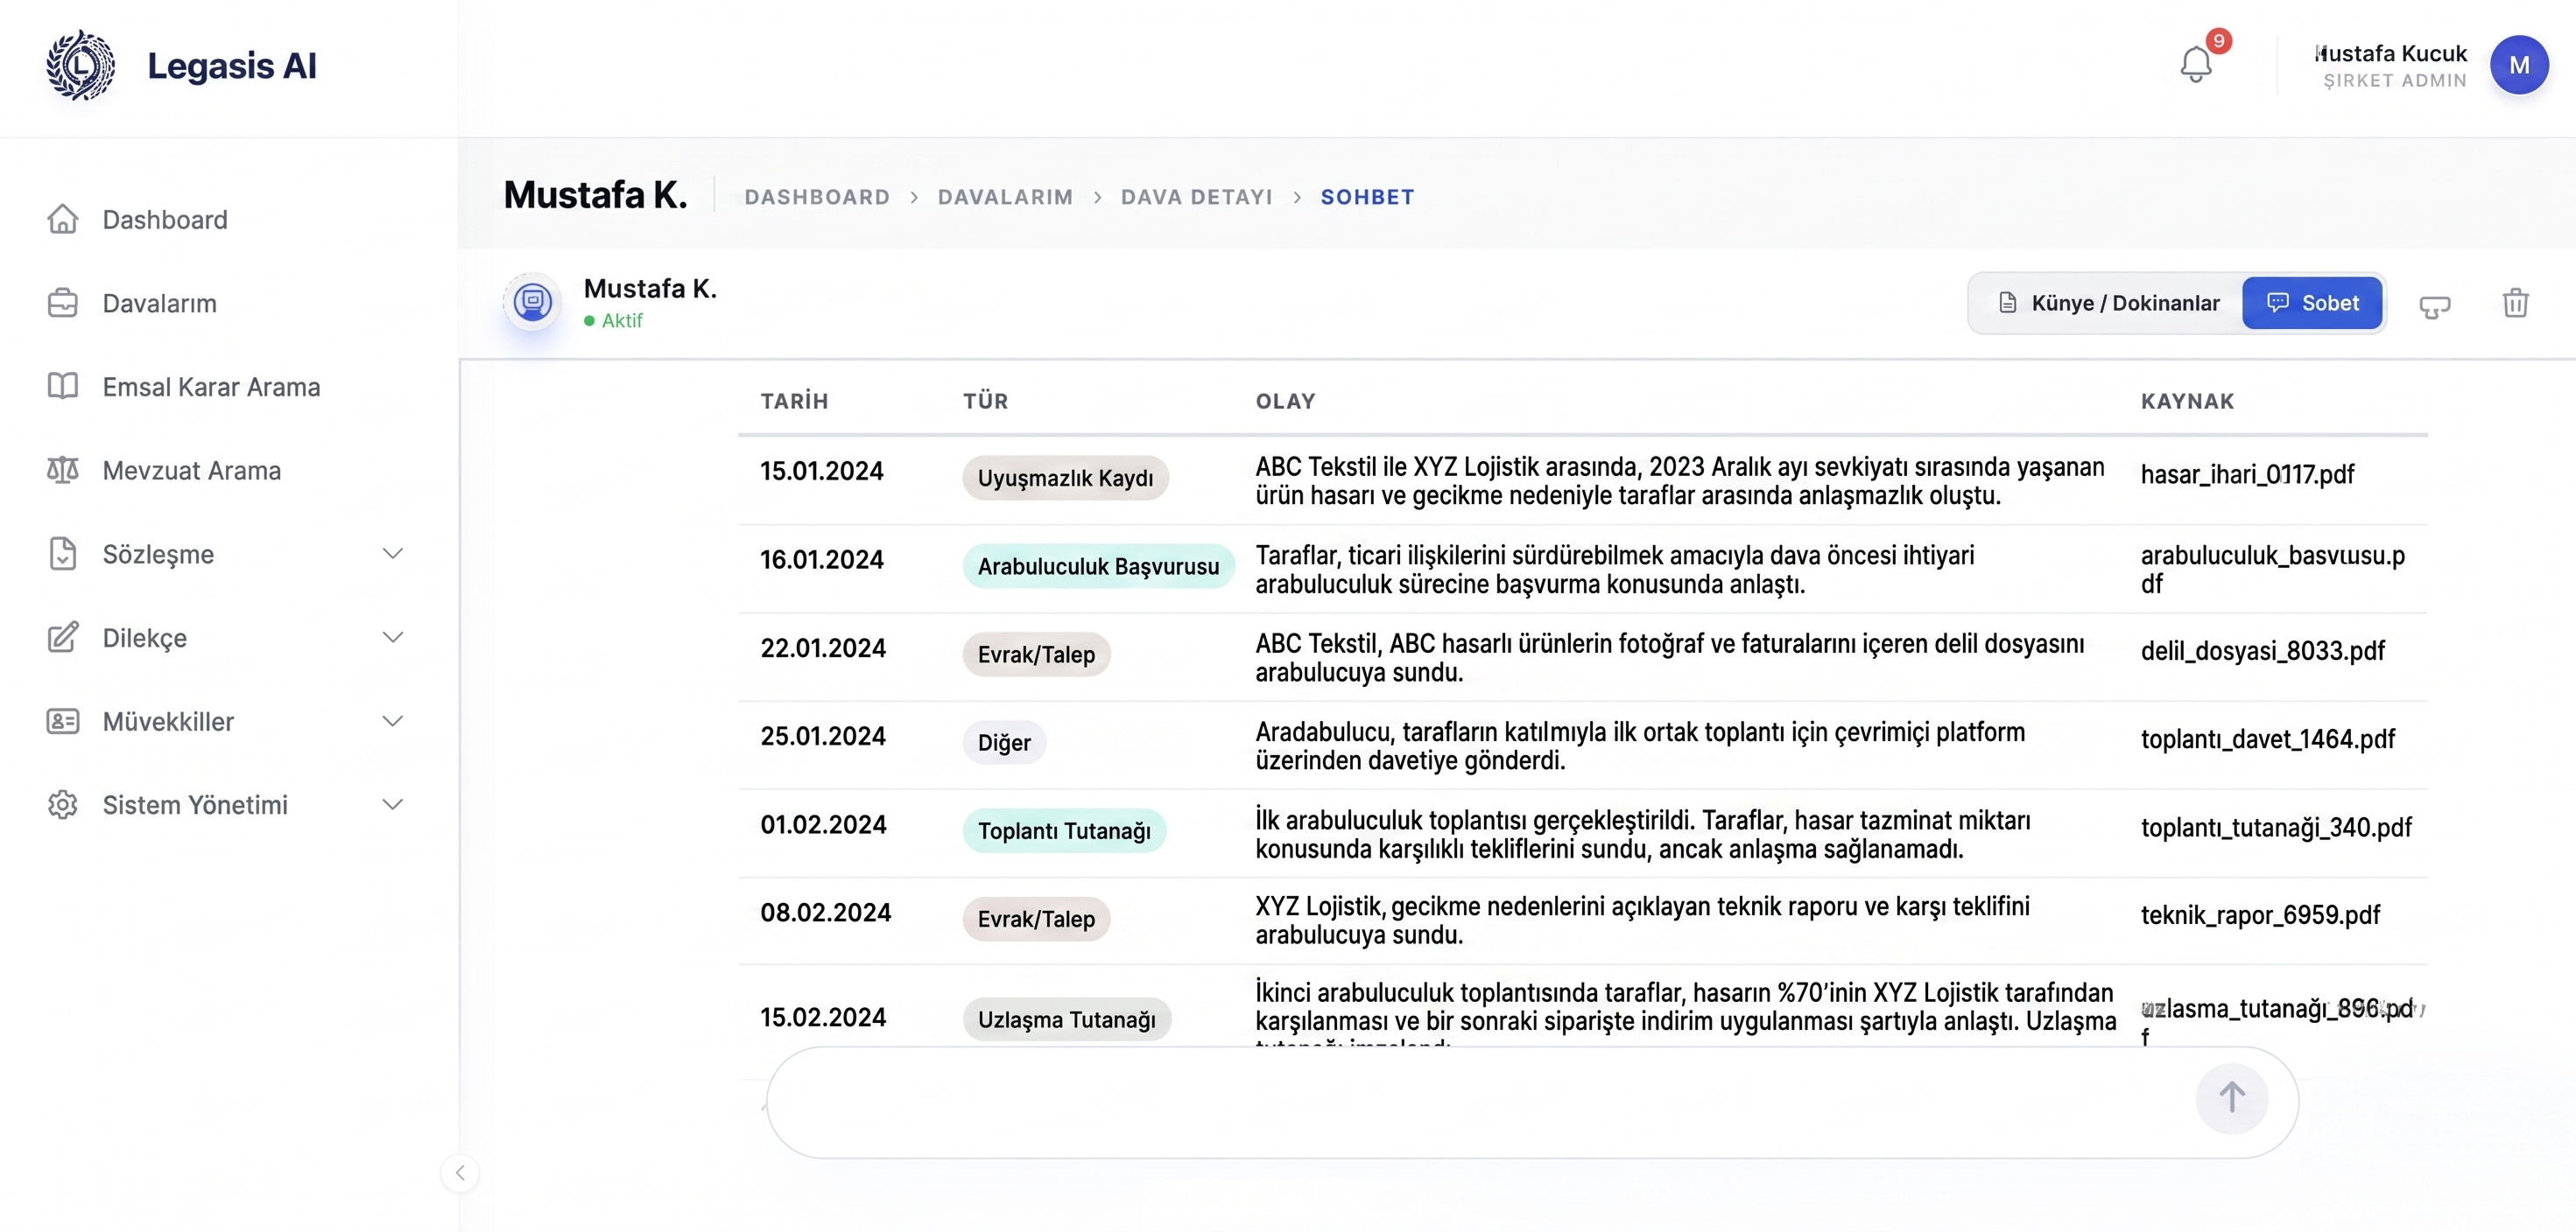Image resolution: width=2576 pixels, height=1232 pixels.
Task: Click the Müvekkiller contact card icon
Action: (x=63, y=720)
